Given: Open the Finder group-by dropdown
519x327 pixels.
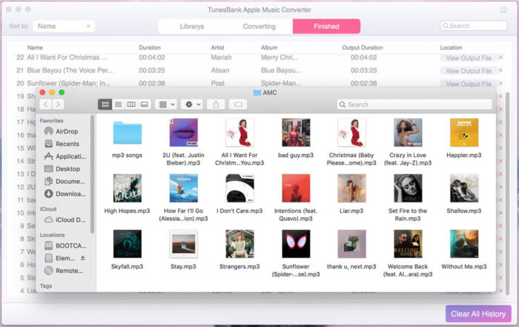Looking at the screenshot, I should pyautogui.click(x=167, y=105).
